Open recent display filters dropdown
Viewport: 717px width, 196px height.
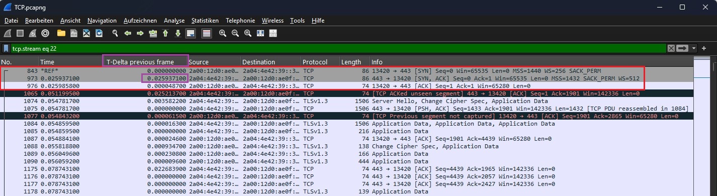[694, 48]
